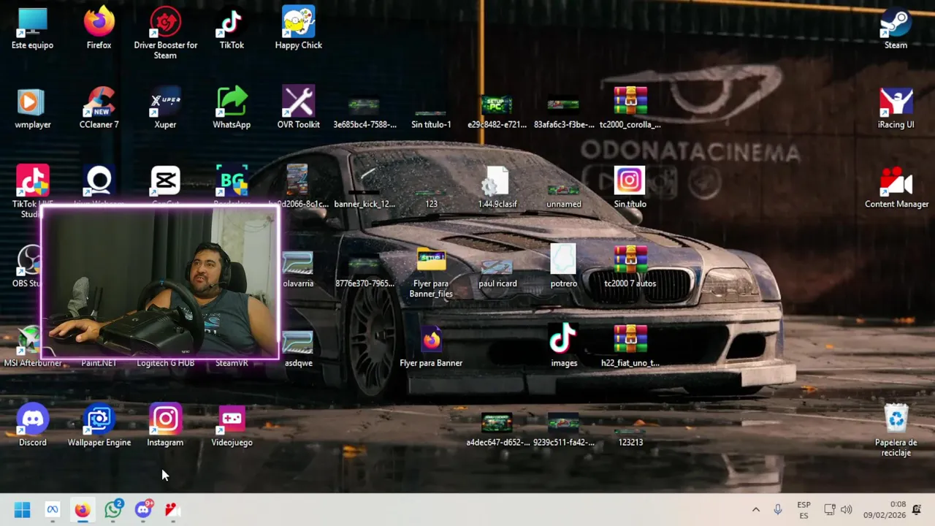Open the Videojuego shortcut
The height and width of the screenshot is (526, 935).
point(232,425)
